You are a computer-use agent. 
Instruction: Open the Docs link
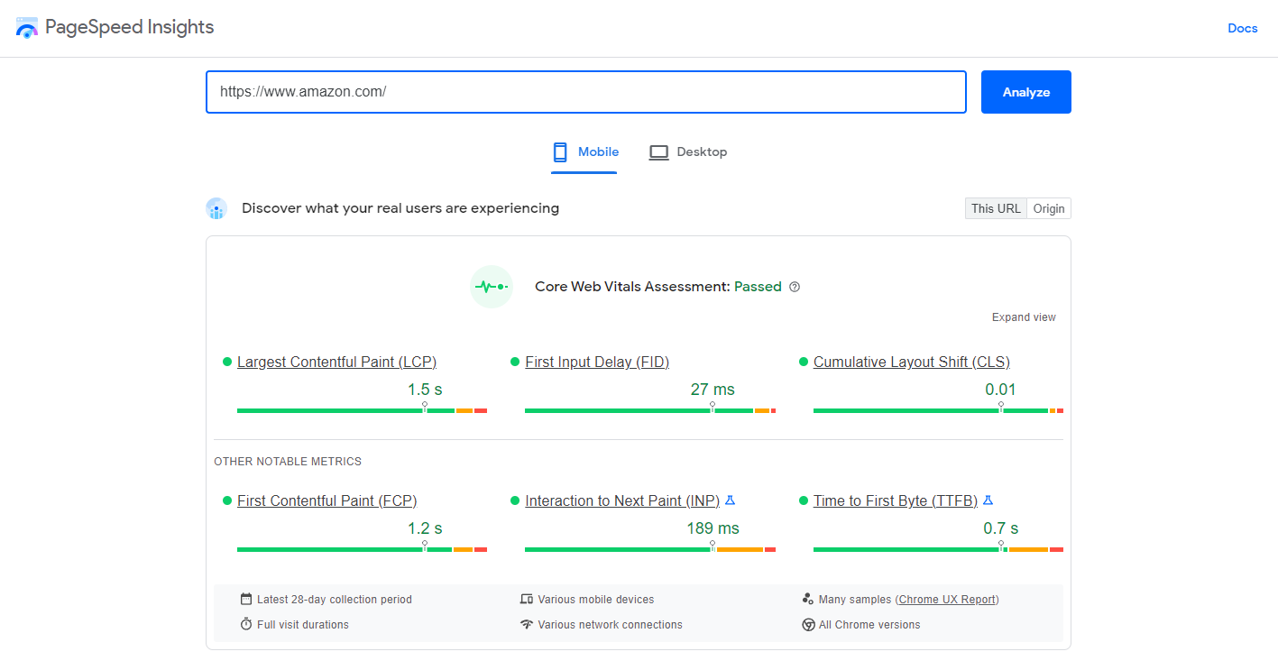(x=1242, y=29)
